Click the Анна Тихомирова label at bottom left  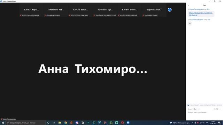pyautogui.click(x=9, y=119)
